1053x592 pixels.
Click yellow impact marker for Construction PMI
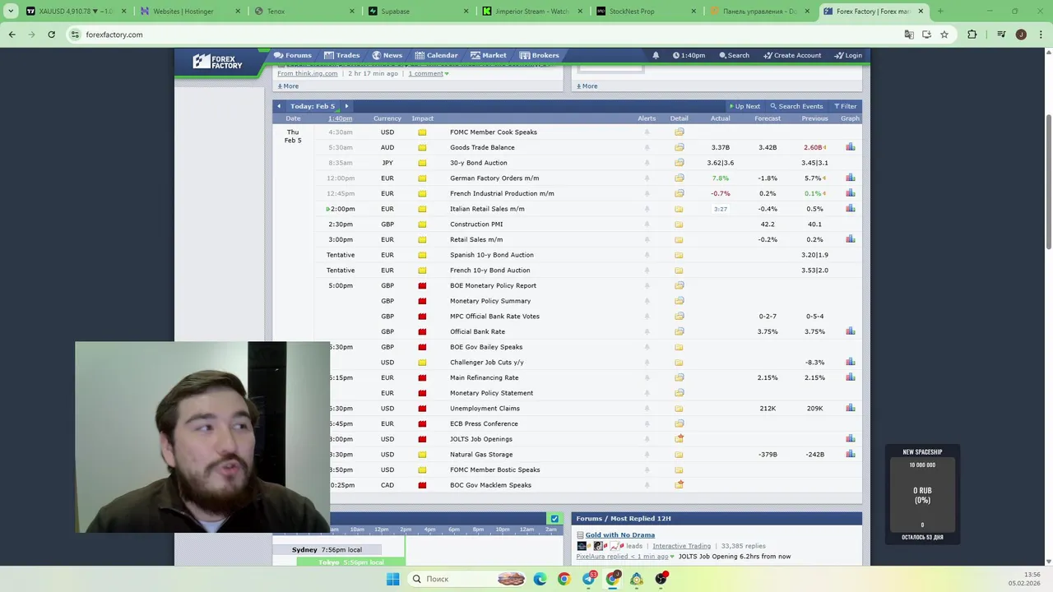422,224
